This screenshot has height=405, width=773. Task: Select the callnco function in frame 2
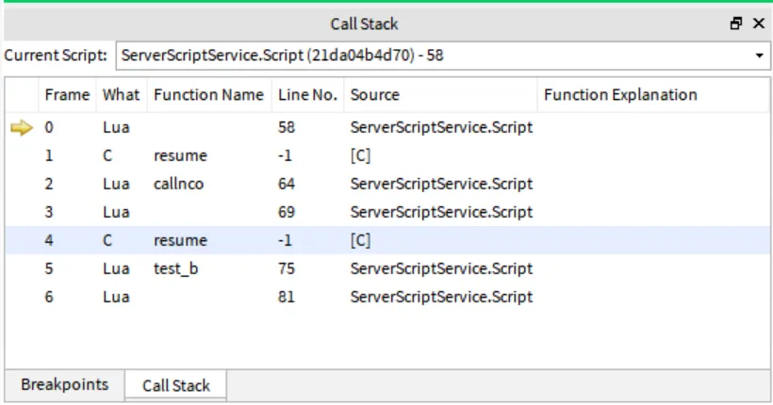(178, 185)
